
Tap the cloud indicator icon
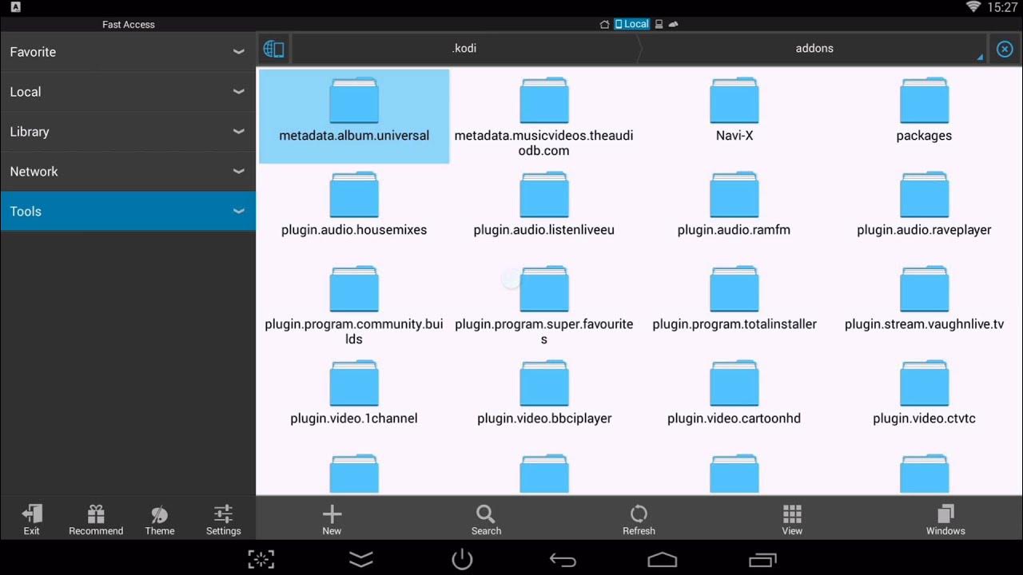pyautogui.click(x=673, y=24)
